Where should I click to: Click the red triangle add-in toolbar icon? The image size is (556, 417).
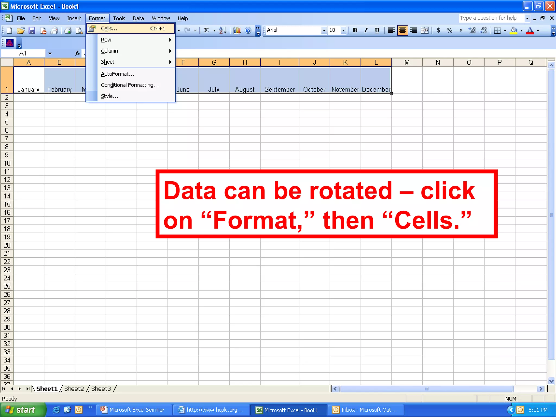coord(10,43)
